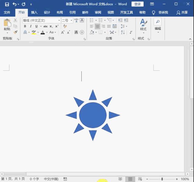Image resolution: width=194 pixels, height=182 pixels.
Task: Click the Save icon in title bar
Action: [x=7, y=4]
